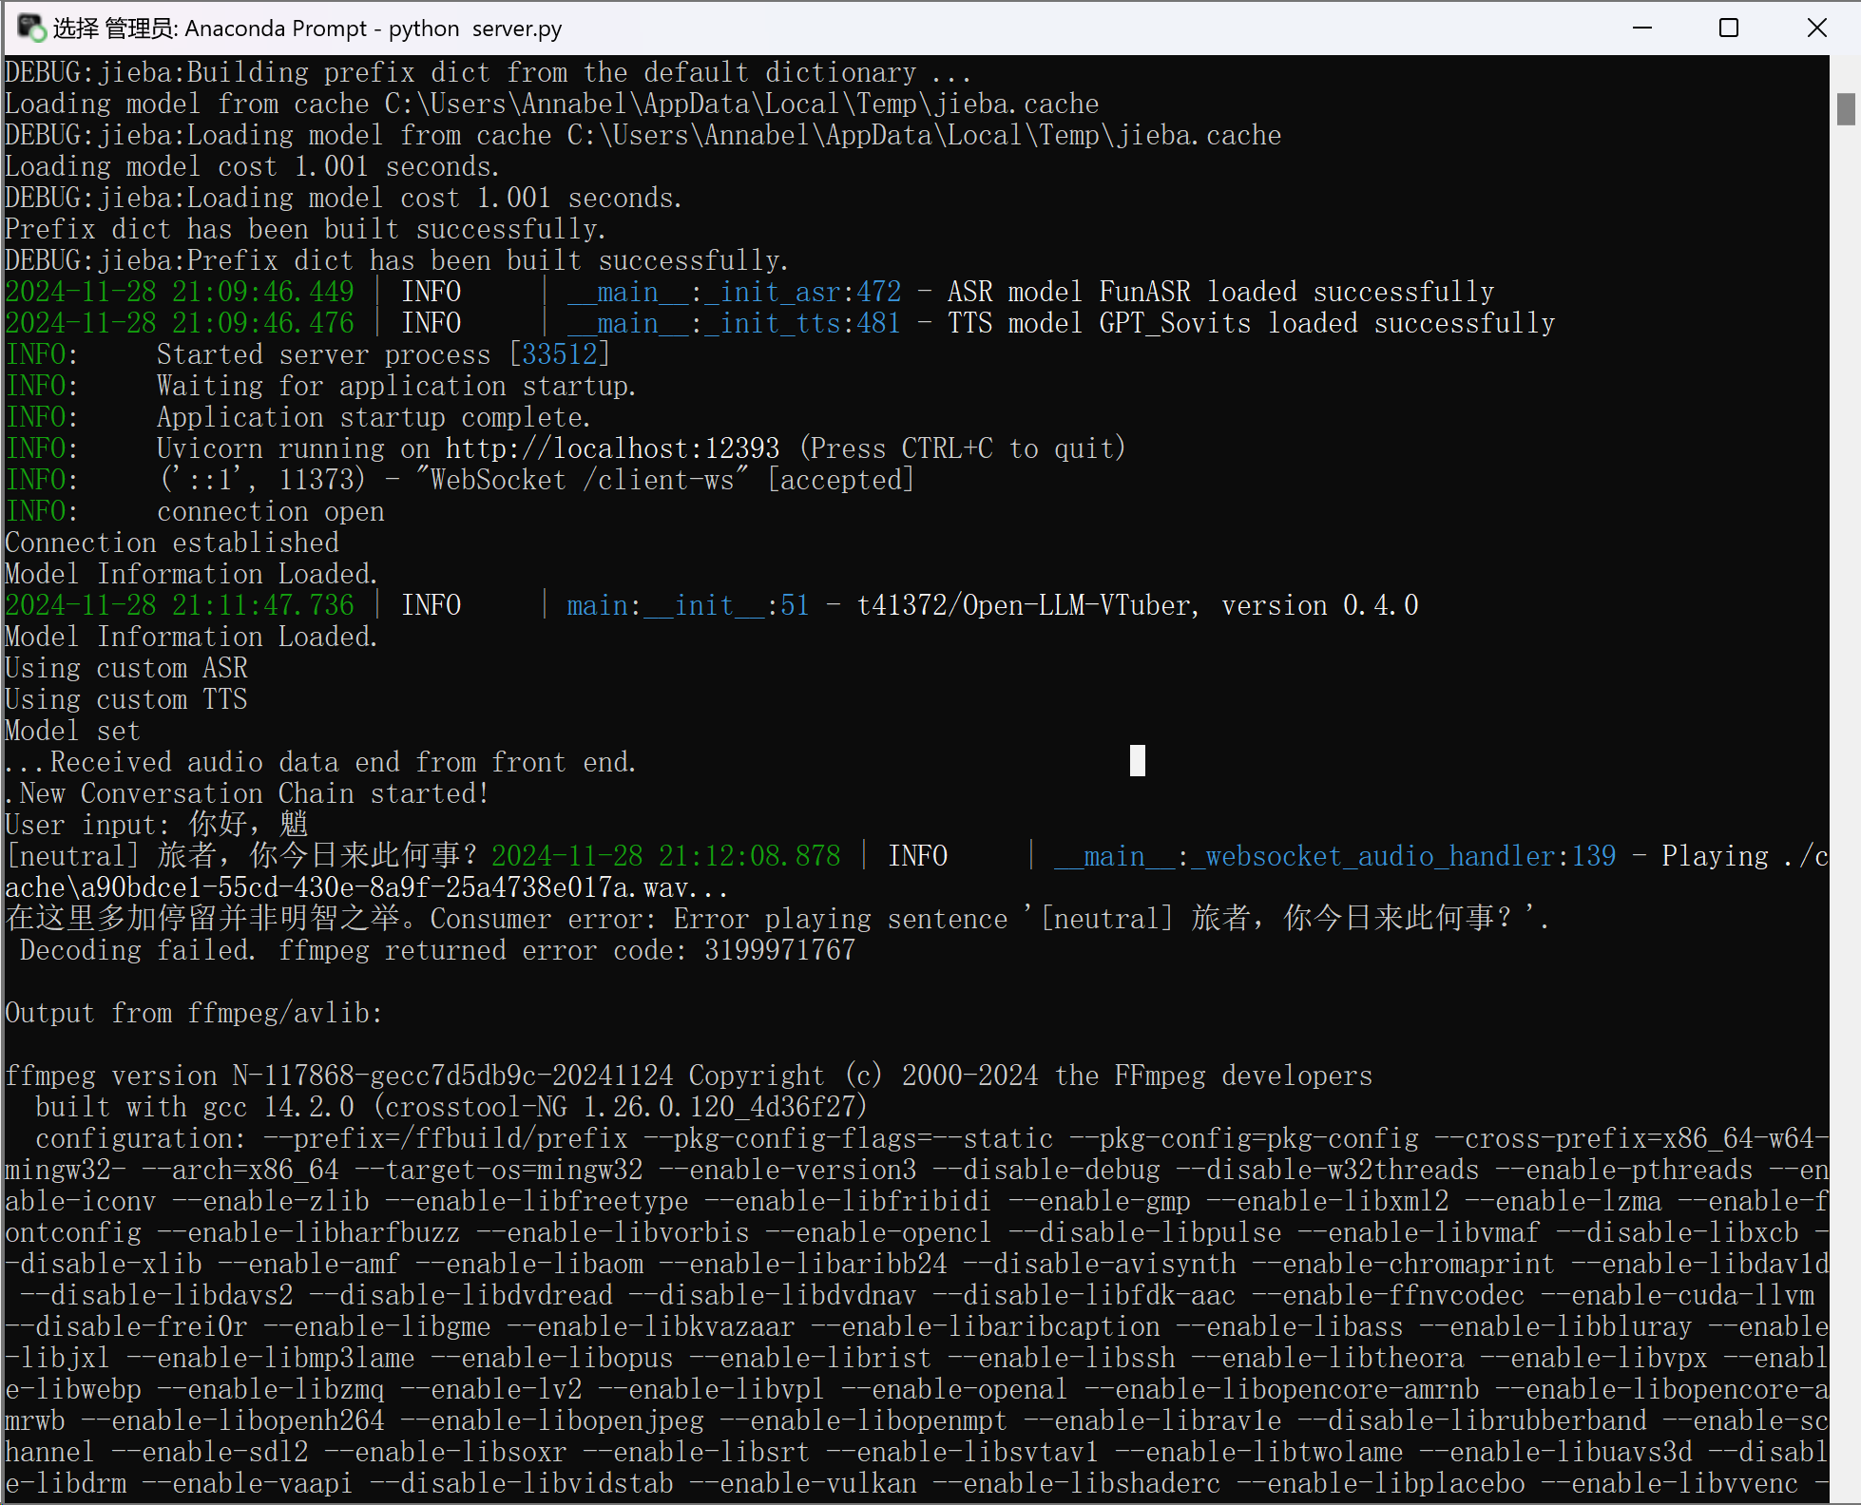Close the python server.py console window
Image resolution: width=1861 pixels, height=1505 pixels.
(1816, 28)
